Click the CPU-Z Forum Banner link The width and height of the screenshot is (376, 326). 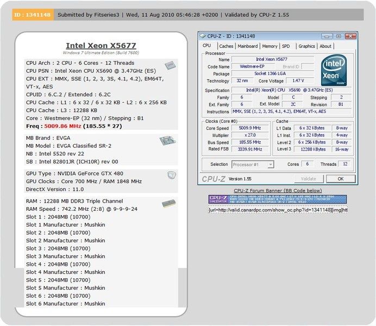click(x=278, y=191)
